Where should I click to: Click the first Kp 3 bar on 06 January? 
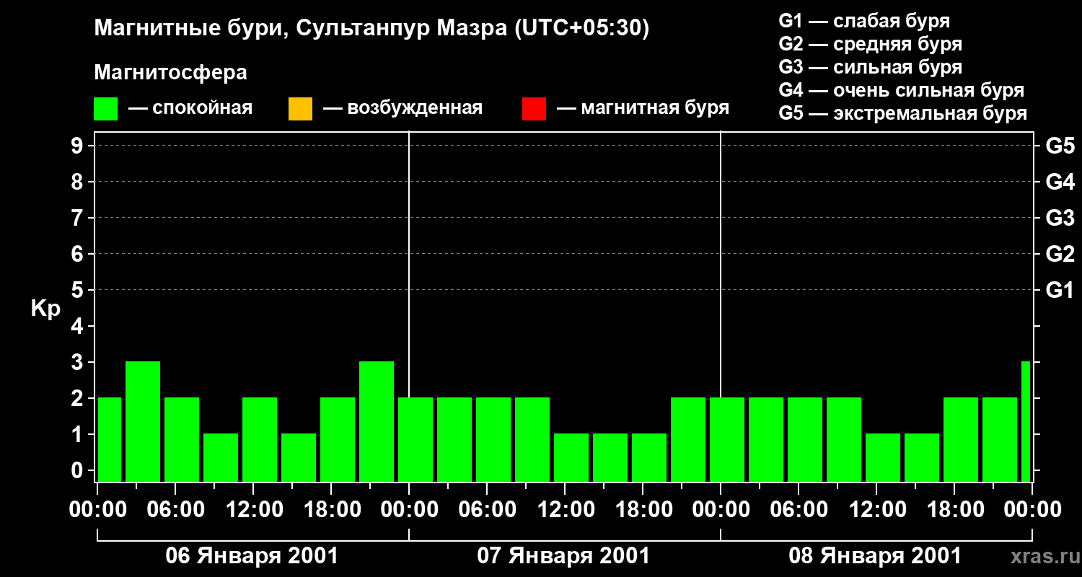pos(143,421)
